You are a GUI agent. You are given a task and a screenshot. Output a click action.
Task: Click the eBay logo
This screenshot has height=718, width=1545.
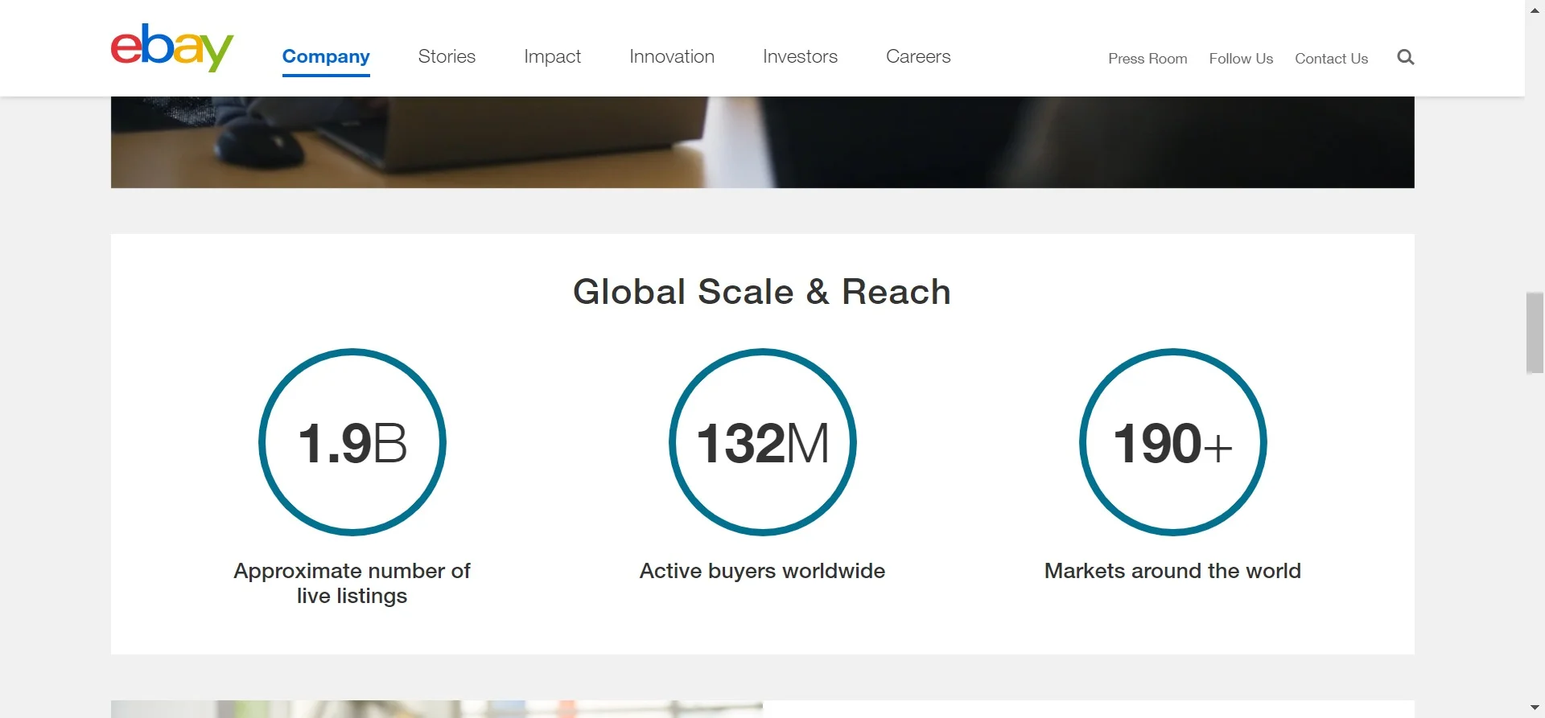172,47
